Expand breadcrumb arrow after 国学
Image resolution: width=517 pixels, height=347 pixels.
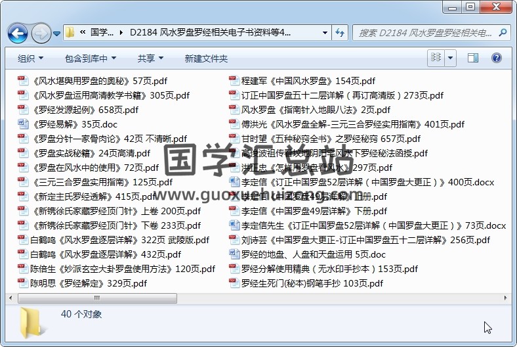[121, 33]
